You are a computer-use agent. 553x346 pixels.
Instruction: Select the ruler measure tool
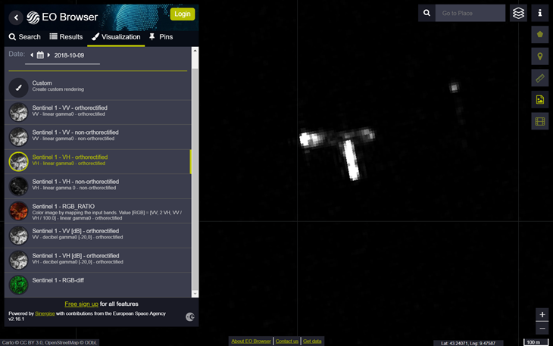point(539,78)
